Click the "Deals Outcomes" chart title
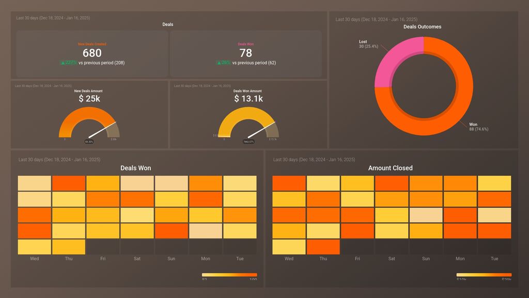 [423, 27]
